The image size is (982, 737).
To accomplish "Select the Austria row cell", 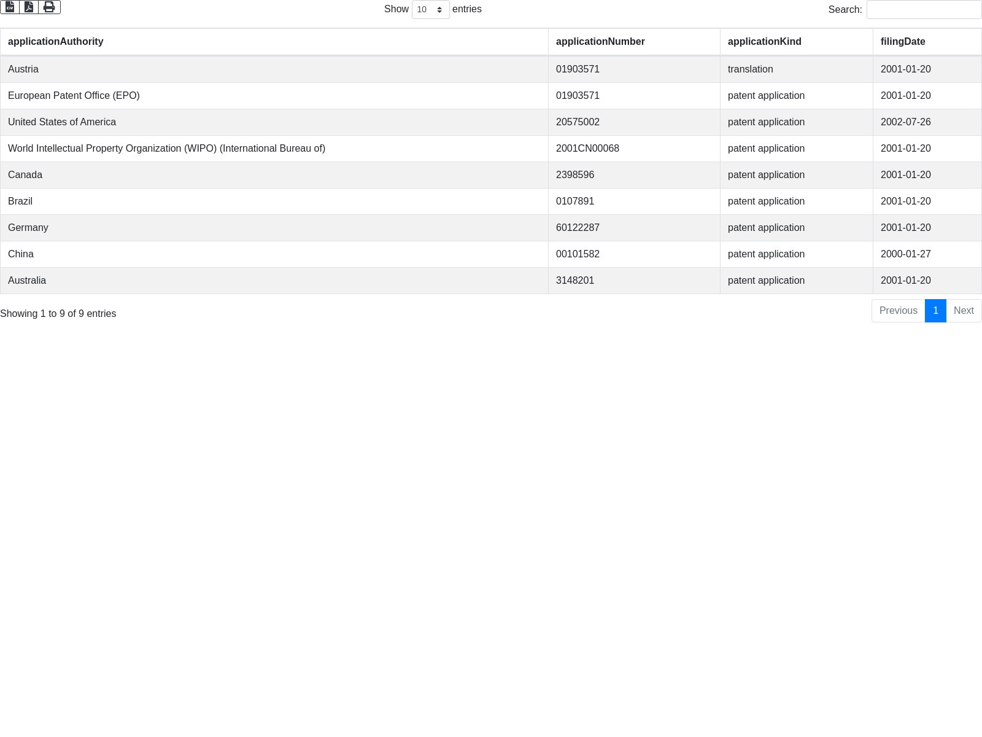I will [23, 69].
